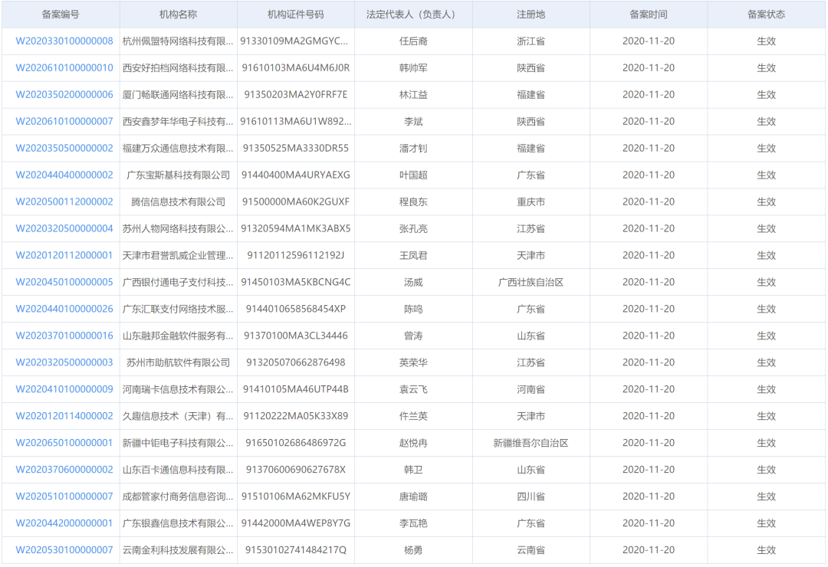
Task: Open record link W2020370600000002
Action: tap(64, 470)
